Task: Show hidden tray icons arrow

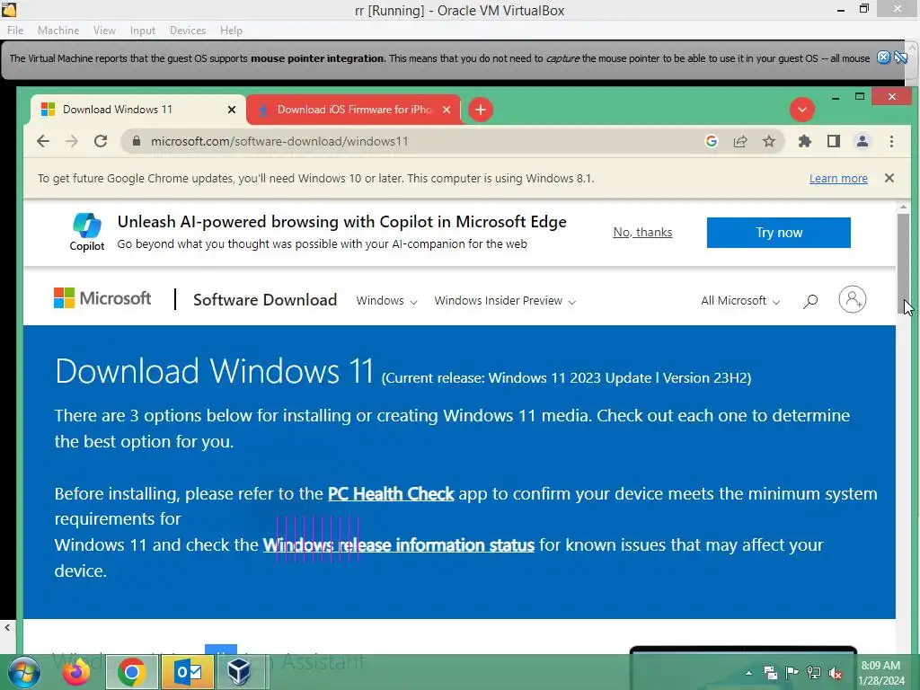Action: 749,673
